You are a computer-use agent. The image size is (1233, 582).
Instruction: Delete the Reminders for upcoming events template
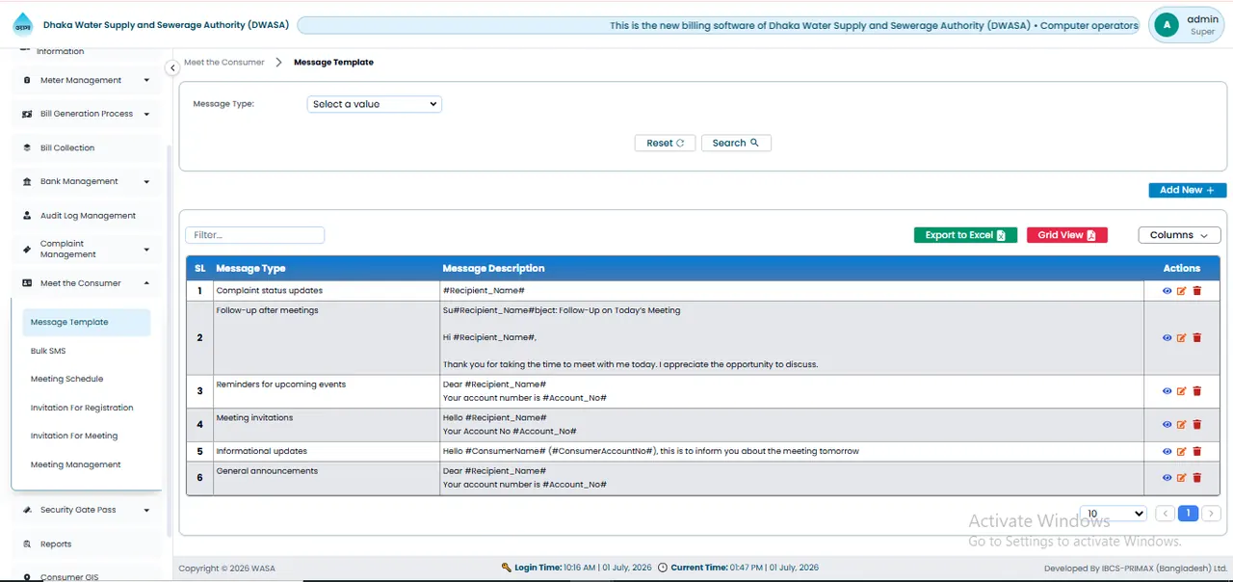(1197, 391)
